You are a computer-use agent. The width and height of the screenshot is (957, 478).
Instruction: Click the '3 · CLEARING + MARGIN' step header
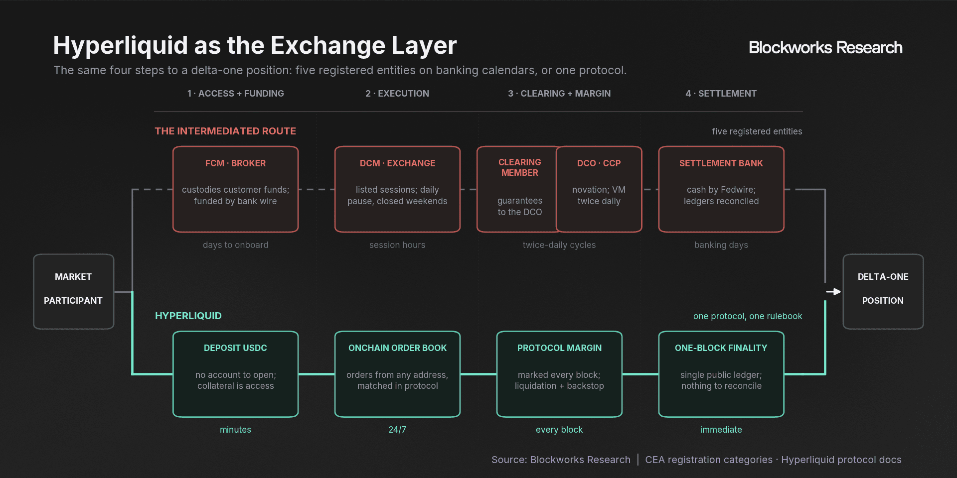(559, 94)
